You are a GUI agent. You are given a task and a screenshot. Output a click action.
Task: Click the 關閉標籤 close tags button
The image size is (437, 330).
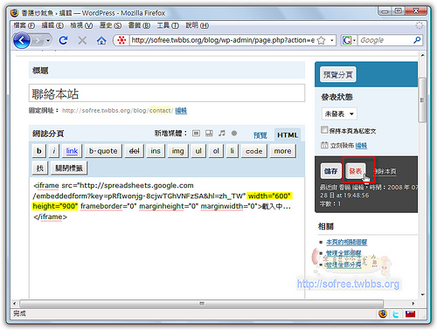(x=69, y=168)
